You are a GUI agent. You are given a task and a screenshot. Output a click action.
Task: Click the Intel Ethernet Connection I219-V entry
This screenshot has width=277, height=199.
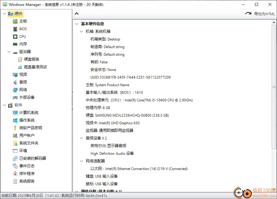point(139,169)
